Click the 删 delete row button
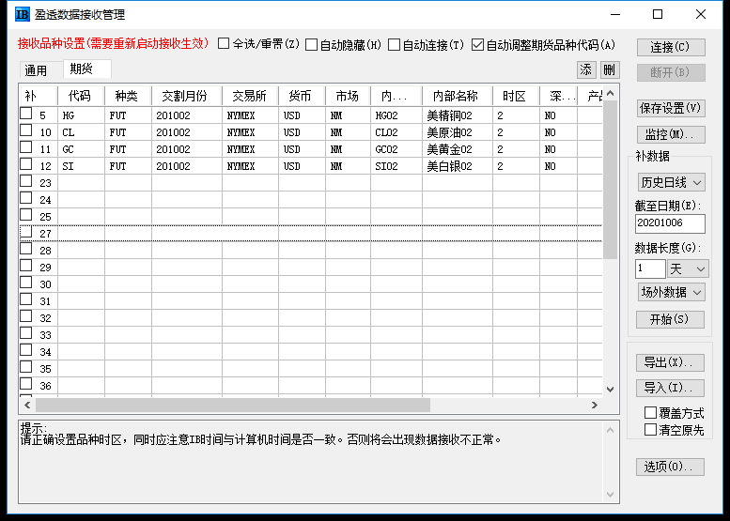Viewport: 730px width, 521px height. (x=610, y=69)
